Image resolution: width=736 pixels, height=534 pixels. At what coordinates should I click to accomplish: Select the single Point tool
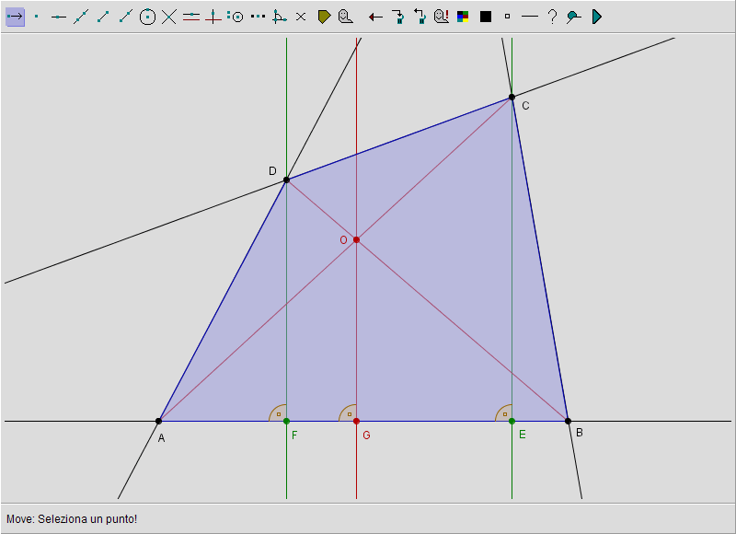(x=37, y=17)
